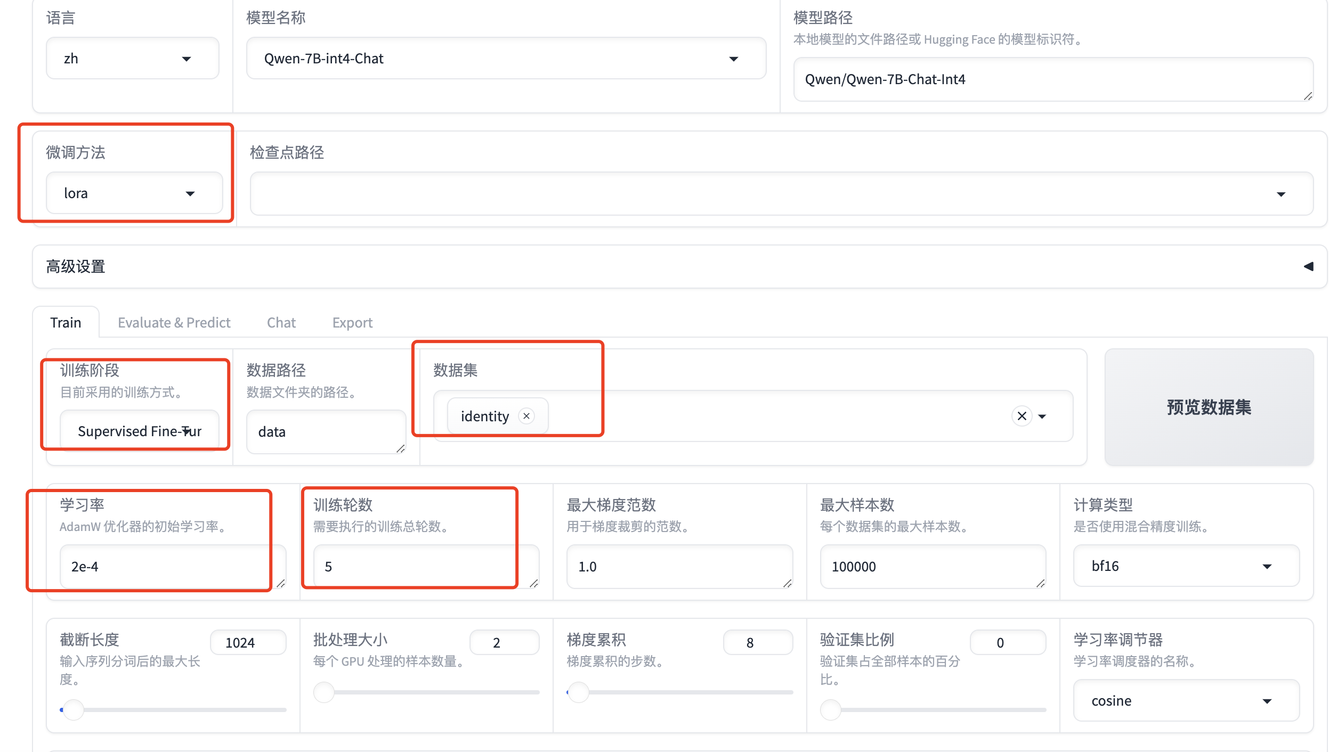Remove the identity dataset tag
This screenshot has width=1329, height=752.
click(526, 416)
